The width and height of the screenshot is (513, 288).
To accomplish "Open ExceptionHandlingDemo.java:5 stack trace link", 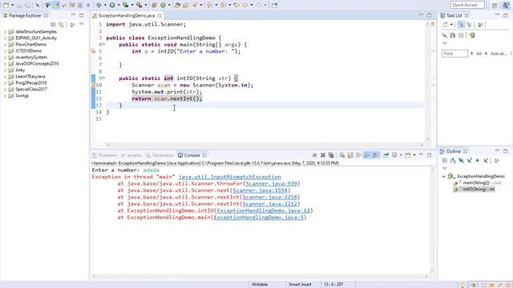I will click(x=258, y=218).
